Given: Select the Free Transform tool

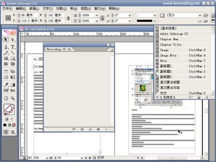Looking at the screenshot, I should (13, 77).
